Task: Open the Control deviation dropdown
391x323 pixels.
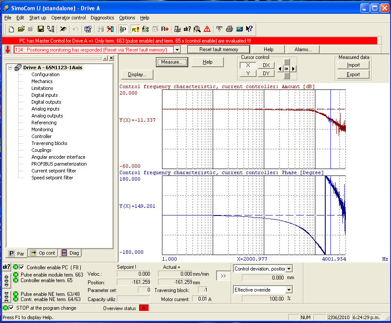Action: pyautogui.click(x=289, y=269)
